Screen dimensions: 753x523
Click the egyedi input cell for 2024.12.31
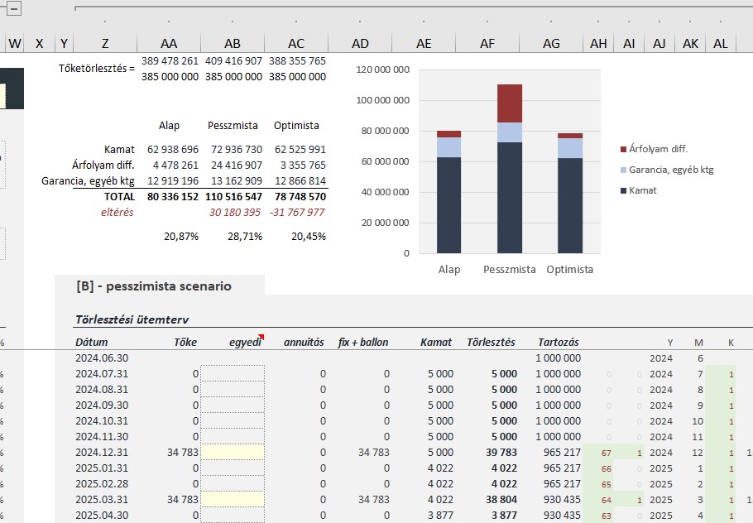233,452
